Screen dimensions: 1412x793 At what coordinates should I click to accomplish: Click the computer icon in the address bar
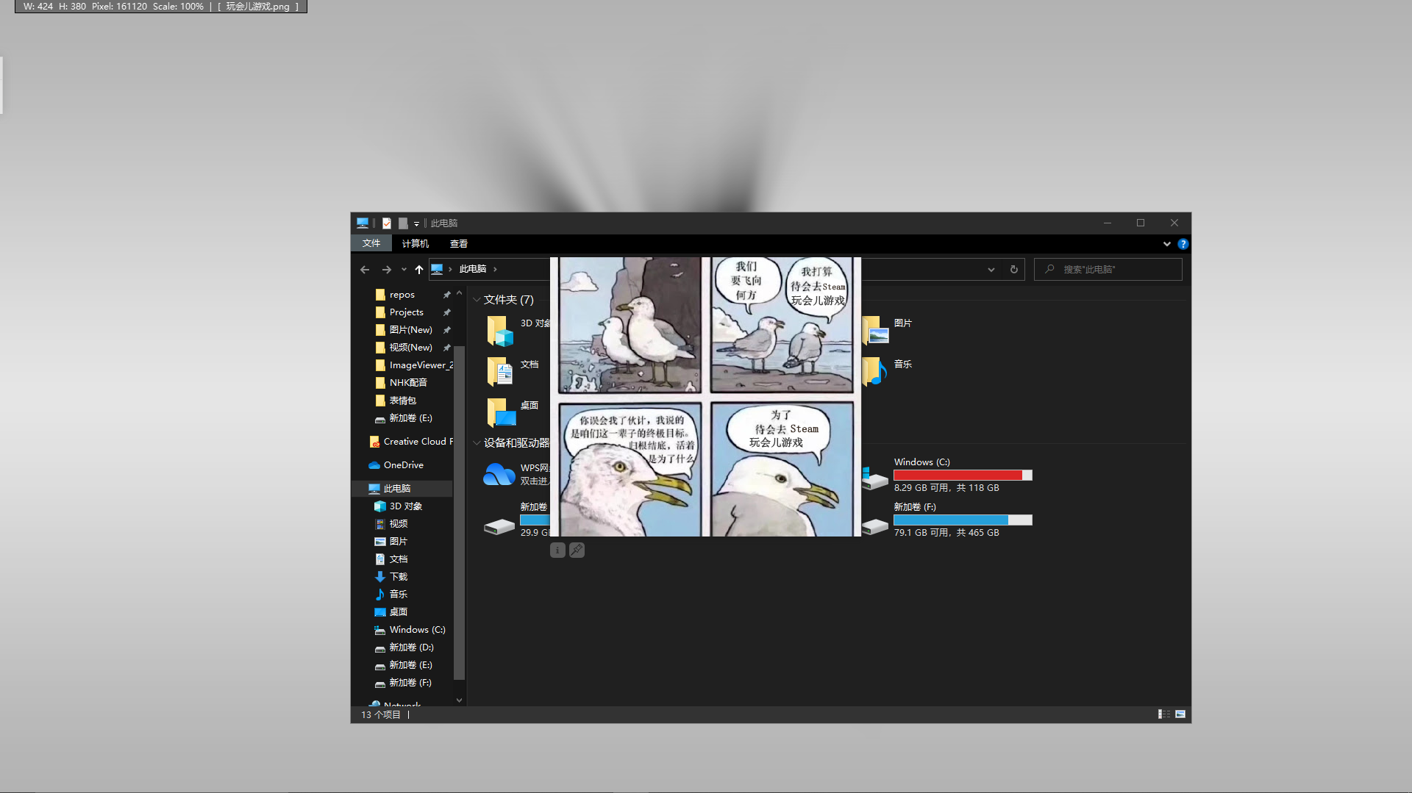(x=437, y=270)
